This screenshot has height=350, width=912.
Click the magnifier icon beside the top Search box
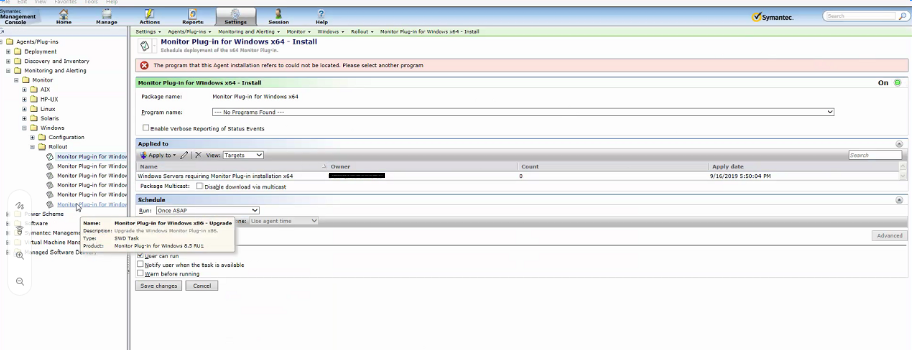tap(902, 16)
